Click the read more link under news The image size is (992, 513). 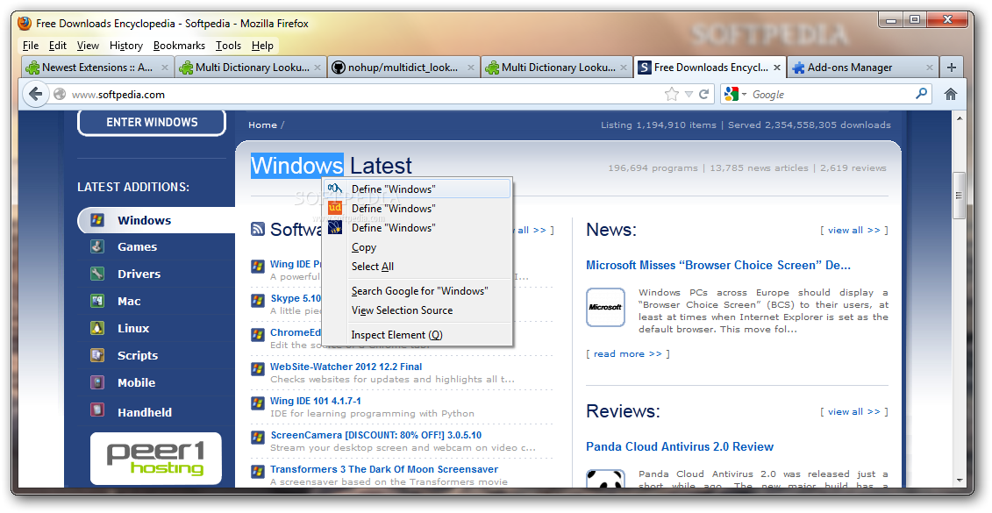tap(628, 353)
